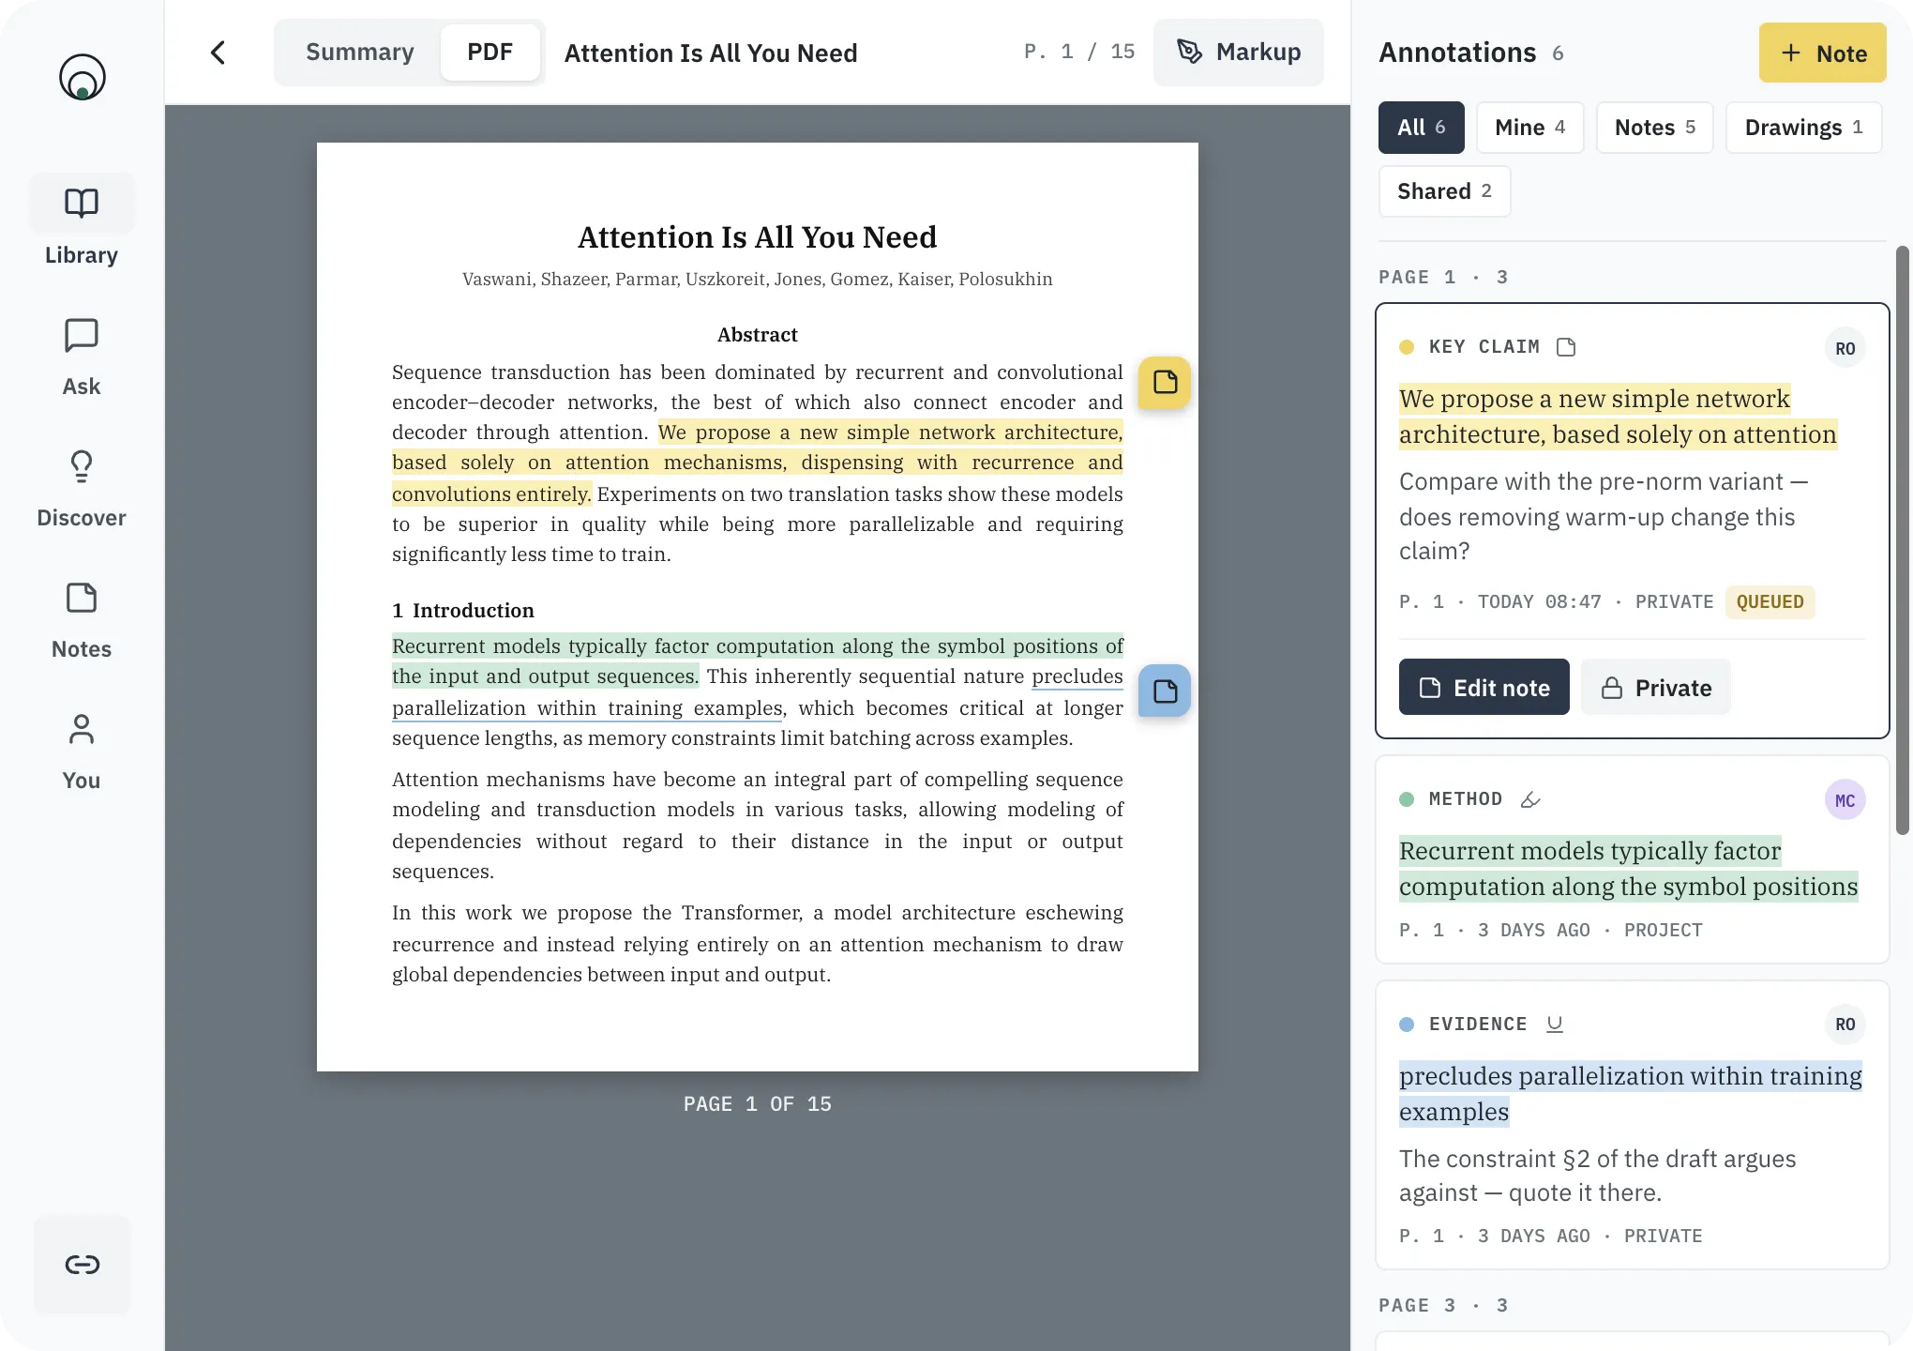Viewport: 1913px width, 1351px height.
Task: Click the link icon in the sidebar
Action: pos(83,1265)
